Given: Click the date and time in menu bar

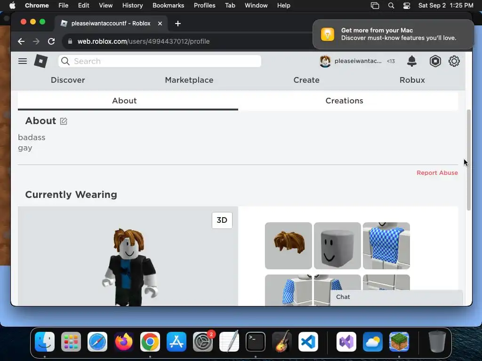Looking at the screenshot, I should tap(446, 6).
